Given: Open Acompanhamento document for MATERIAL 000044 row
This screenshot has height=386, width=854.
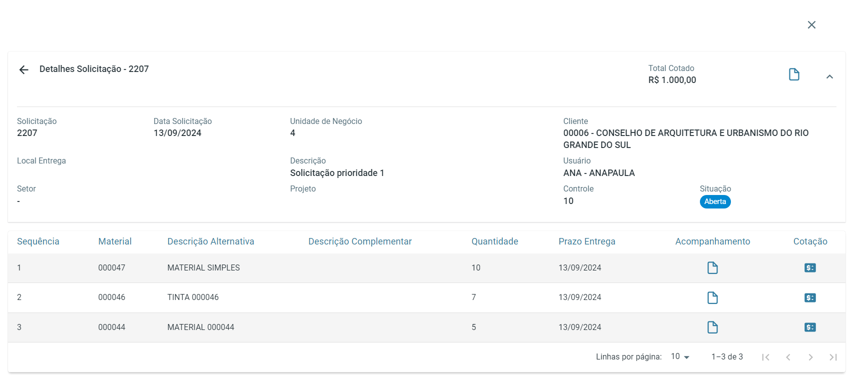Looking at the screenshot, I should pos(712,327).
